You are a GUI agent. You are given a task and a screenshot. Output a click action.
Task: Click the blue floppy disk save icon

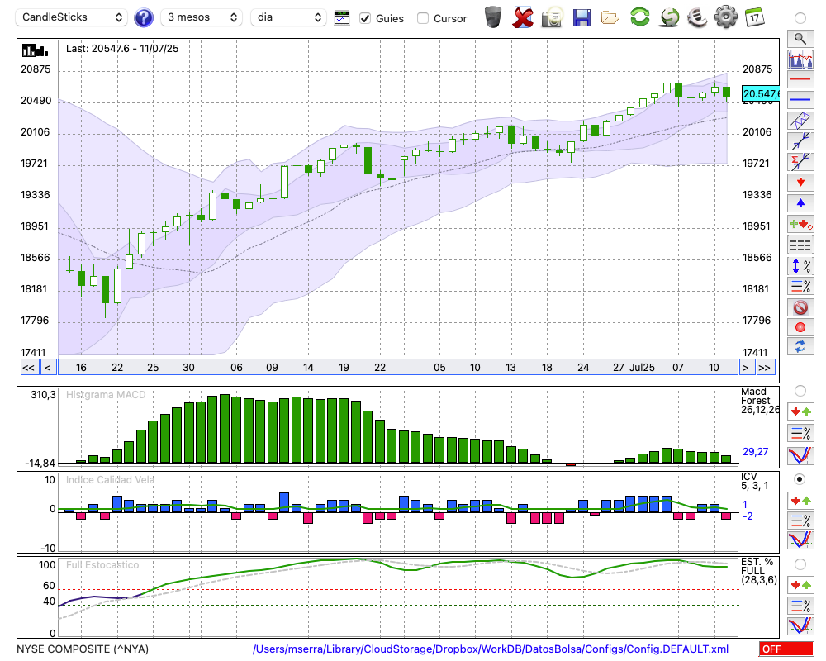click(x=581, y=17)
